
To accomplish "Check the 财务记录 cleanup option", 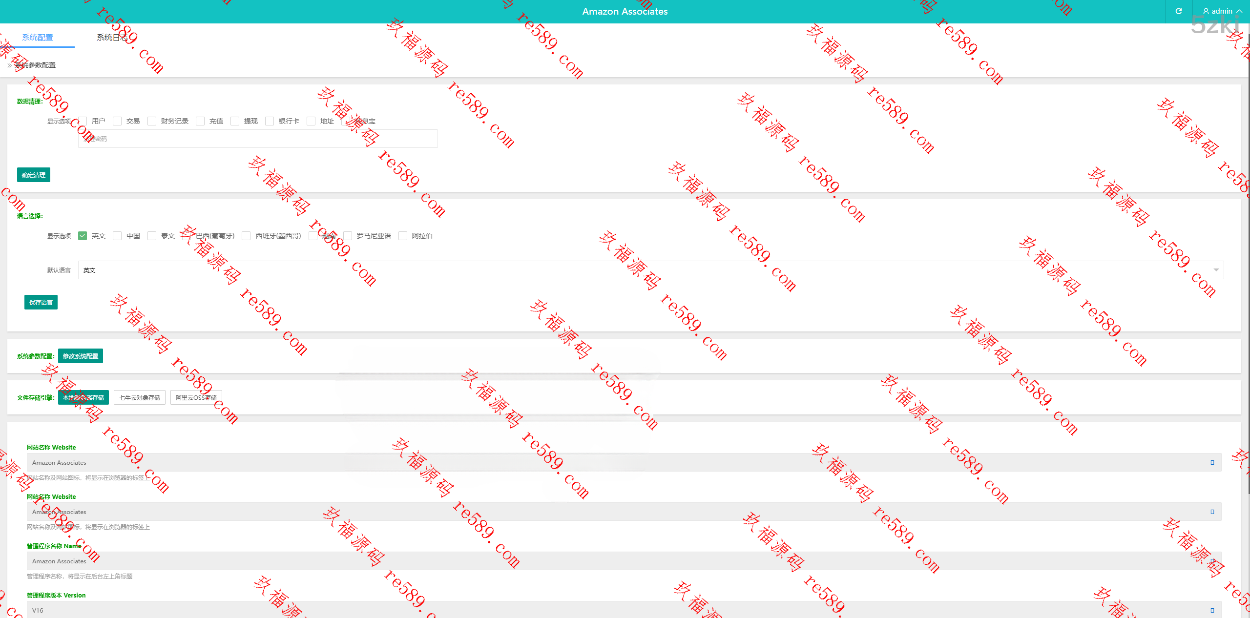I will (152, 121).
